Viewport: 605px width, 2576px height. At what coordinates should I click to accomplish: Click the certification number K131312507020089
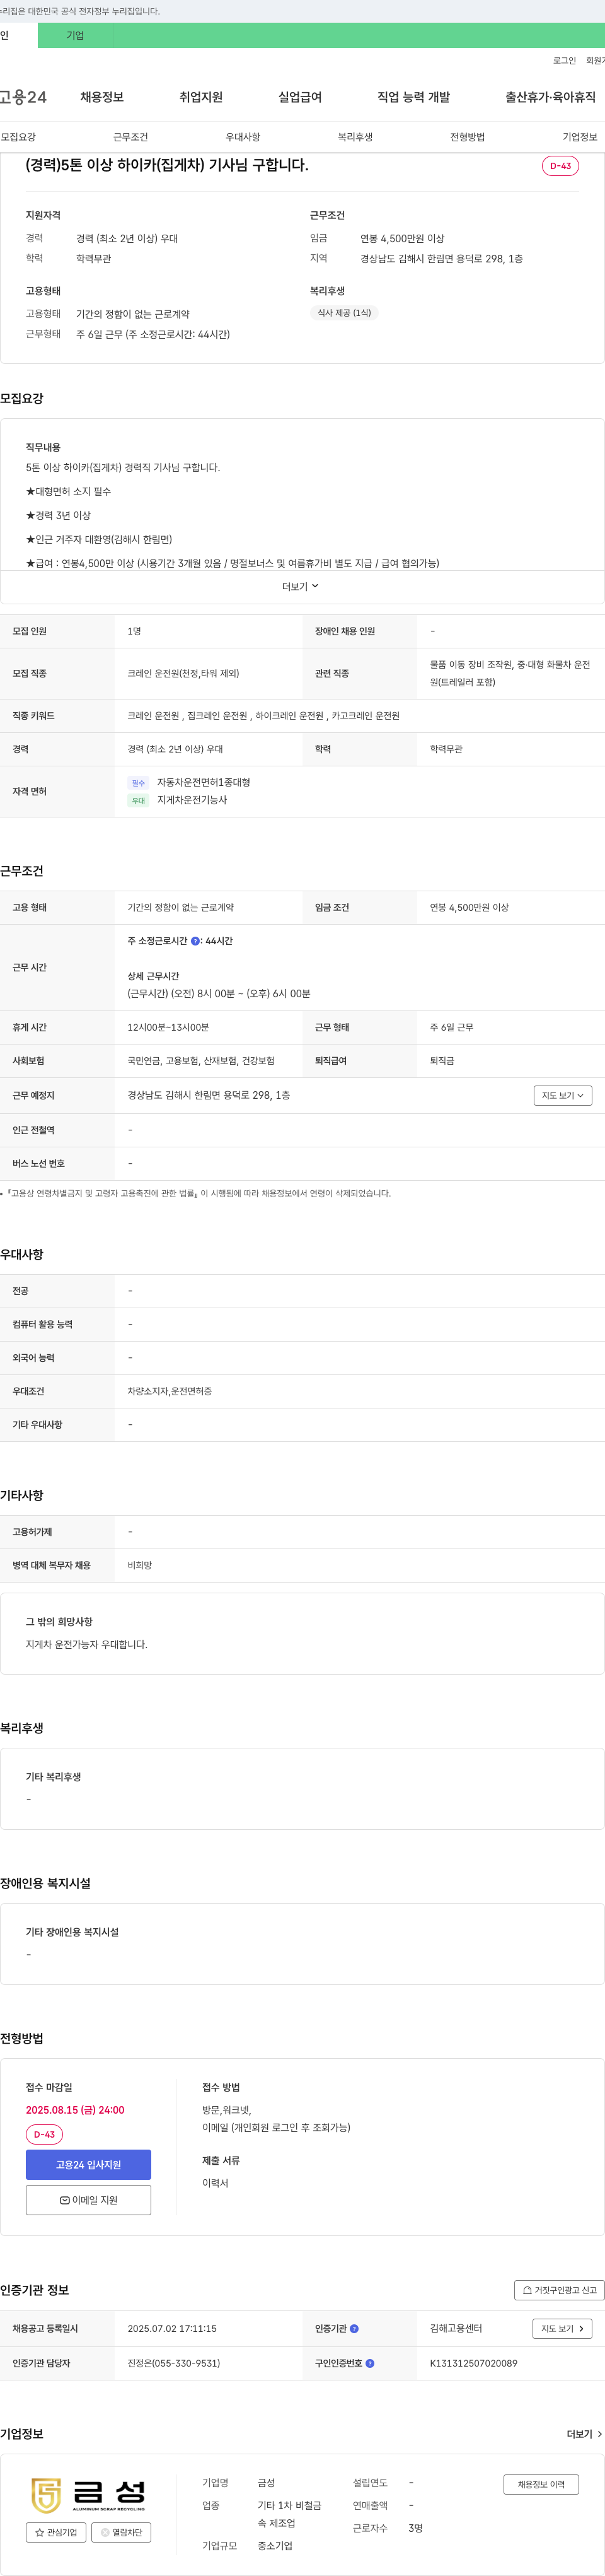(x=473, y=2364)
